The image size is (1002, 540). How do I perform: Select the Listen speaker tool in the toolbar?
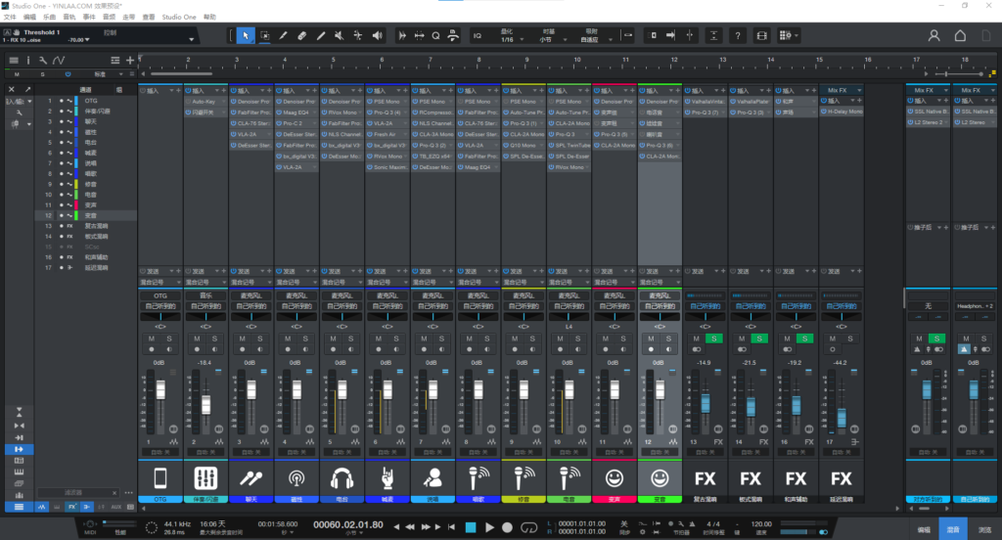point(377,35)
